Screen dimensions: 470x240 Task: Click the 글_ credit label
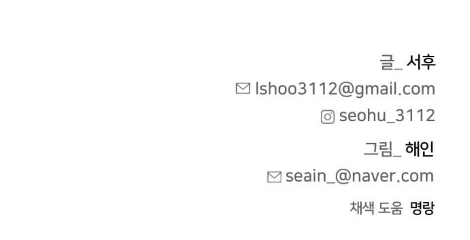(x=391, y=62)
